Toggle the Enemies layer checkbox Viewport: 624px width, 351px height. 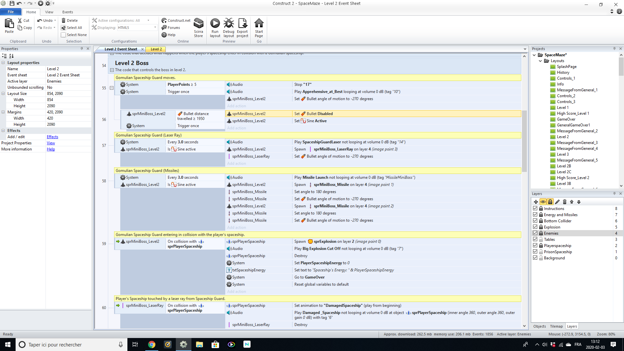click(535, 233)
